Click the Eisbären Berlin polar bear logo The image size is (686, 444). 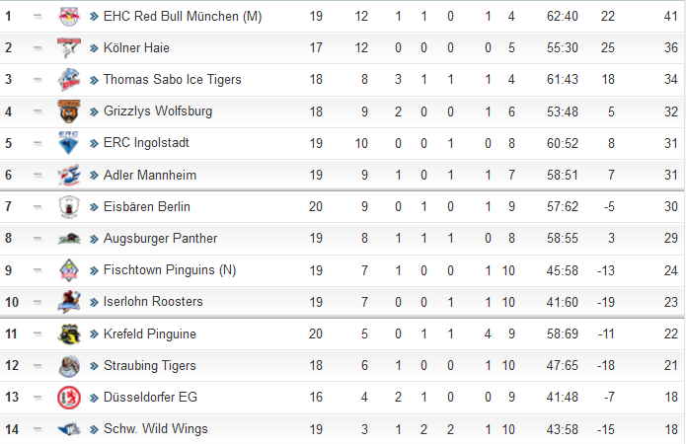coord(69,206)
